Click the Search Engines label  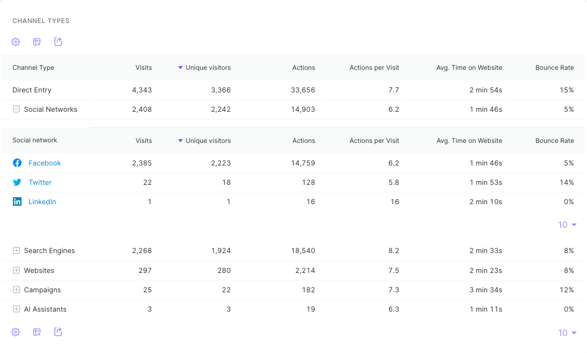(49, 250)
